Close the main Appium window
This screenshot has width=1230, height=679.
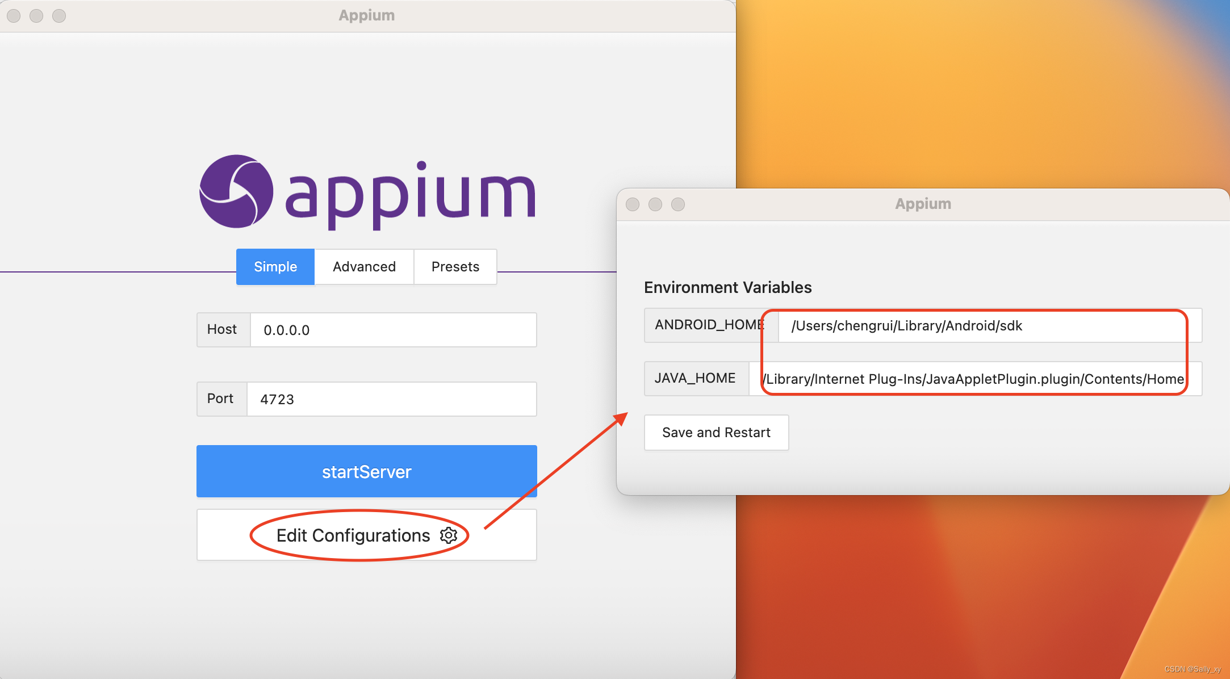click(x=14, y=16)
